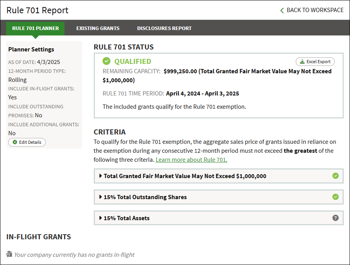Click the download icon in Excel Export
Image resolution: width=350 pixels, height=265 pixels.
pyautogui.click(x=302, y=62)
